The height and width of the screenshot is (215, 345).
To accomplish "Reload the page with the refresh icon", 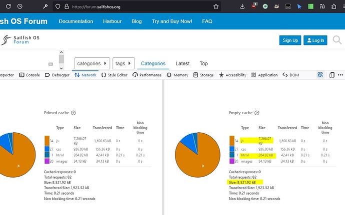I will coord(8,6).
